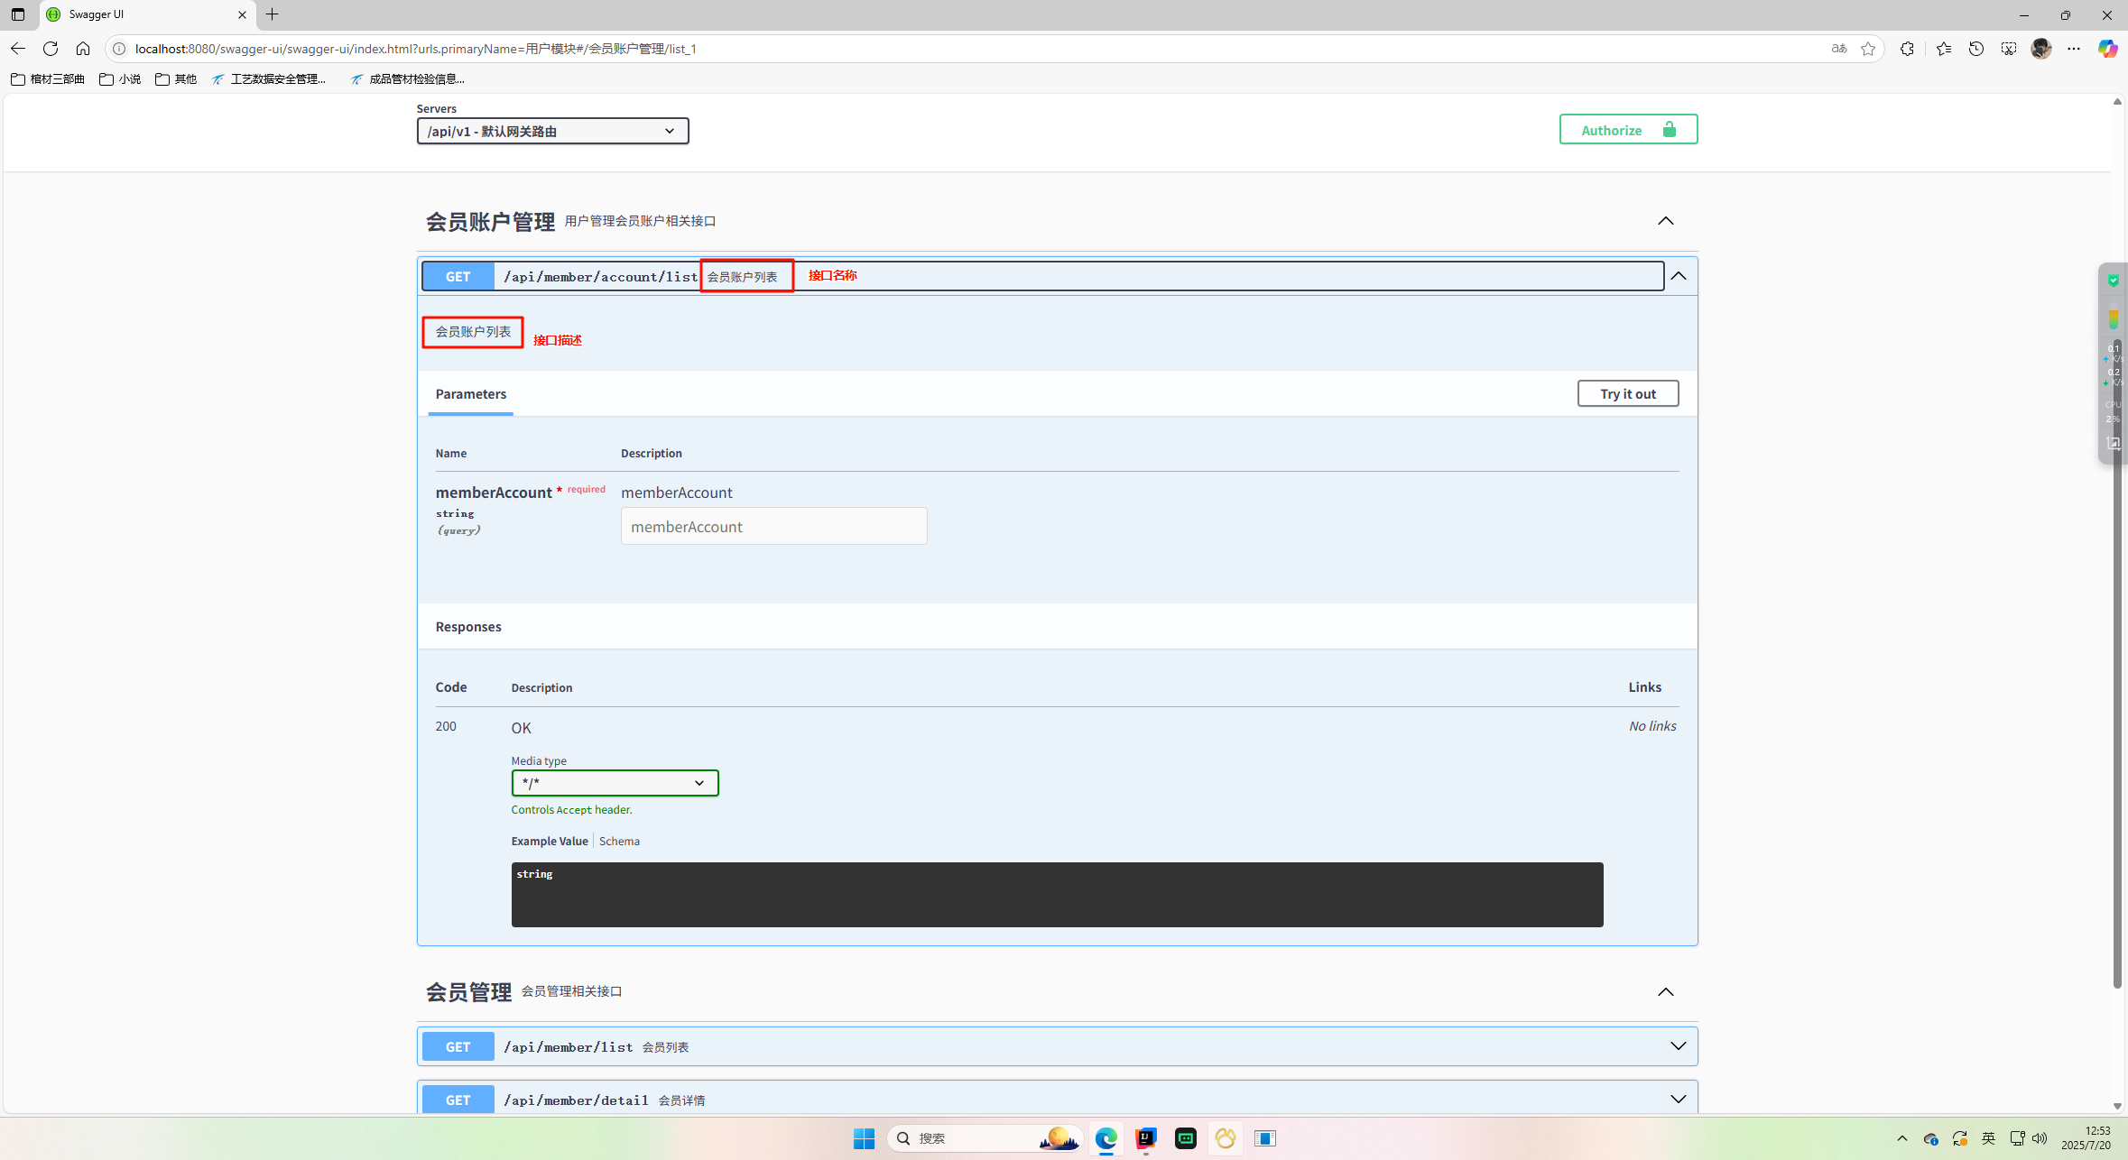Open the Windows Start menu

tap(863, 1138)
